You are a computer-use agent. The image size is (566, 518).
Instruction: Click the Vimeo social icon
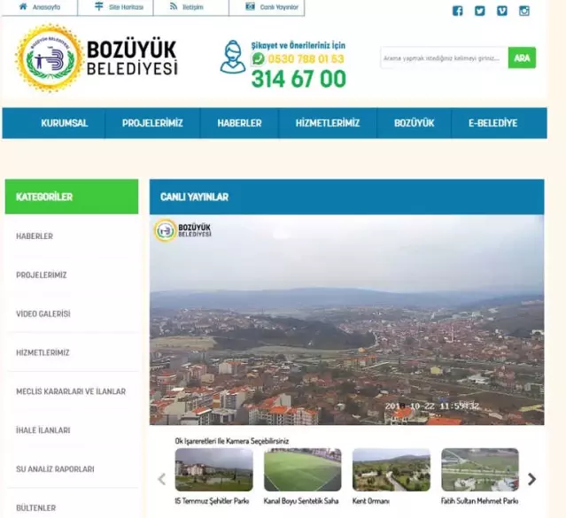click(x=502, y=11)
